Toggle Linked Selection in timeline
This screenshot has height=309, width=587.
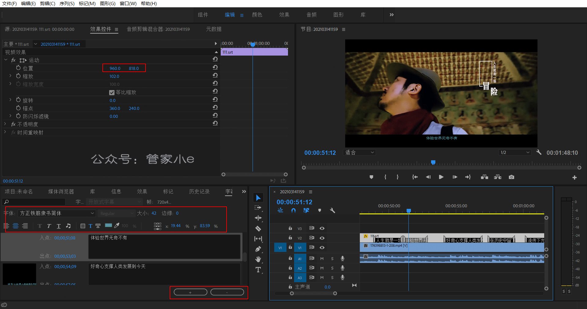pyautogui.click(x=306, y=210)
